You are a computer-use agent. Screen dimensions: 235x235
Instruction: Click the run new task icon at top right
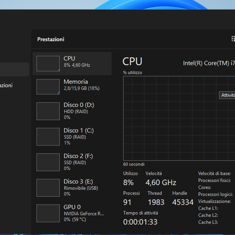click(x=233, y=39)
